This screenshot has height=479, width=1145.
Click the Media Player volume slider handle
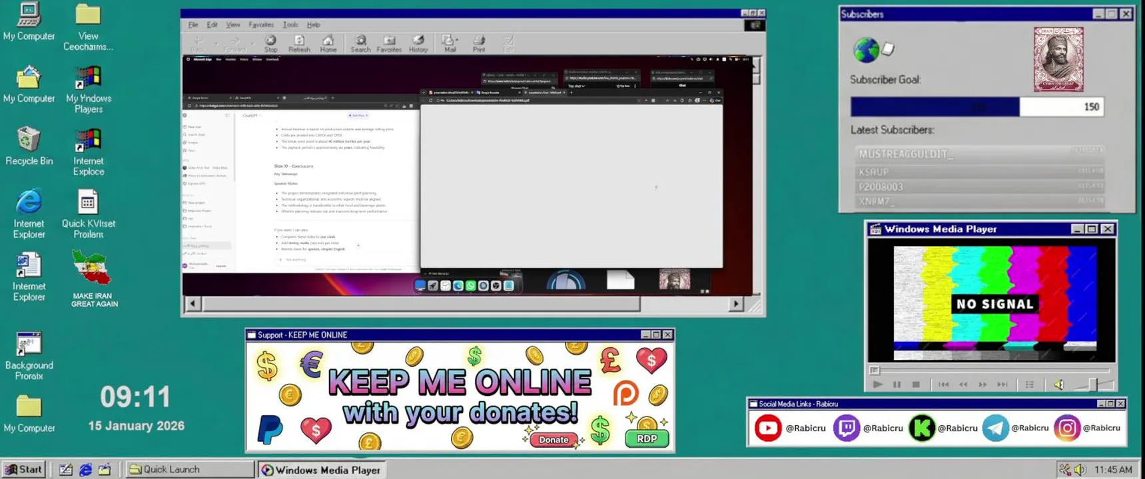tap(1092, 384)
